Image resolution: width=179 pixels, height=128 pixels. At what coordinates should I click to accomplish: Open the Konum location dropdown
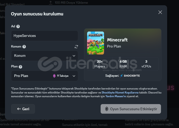(44, 56)
